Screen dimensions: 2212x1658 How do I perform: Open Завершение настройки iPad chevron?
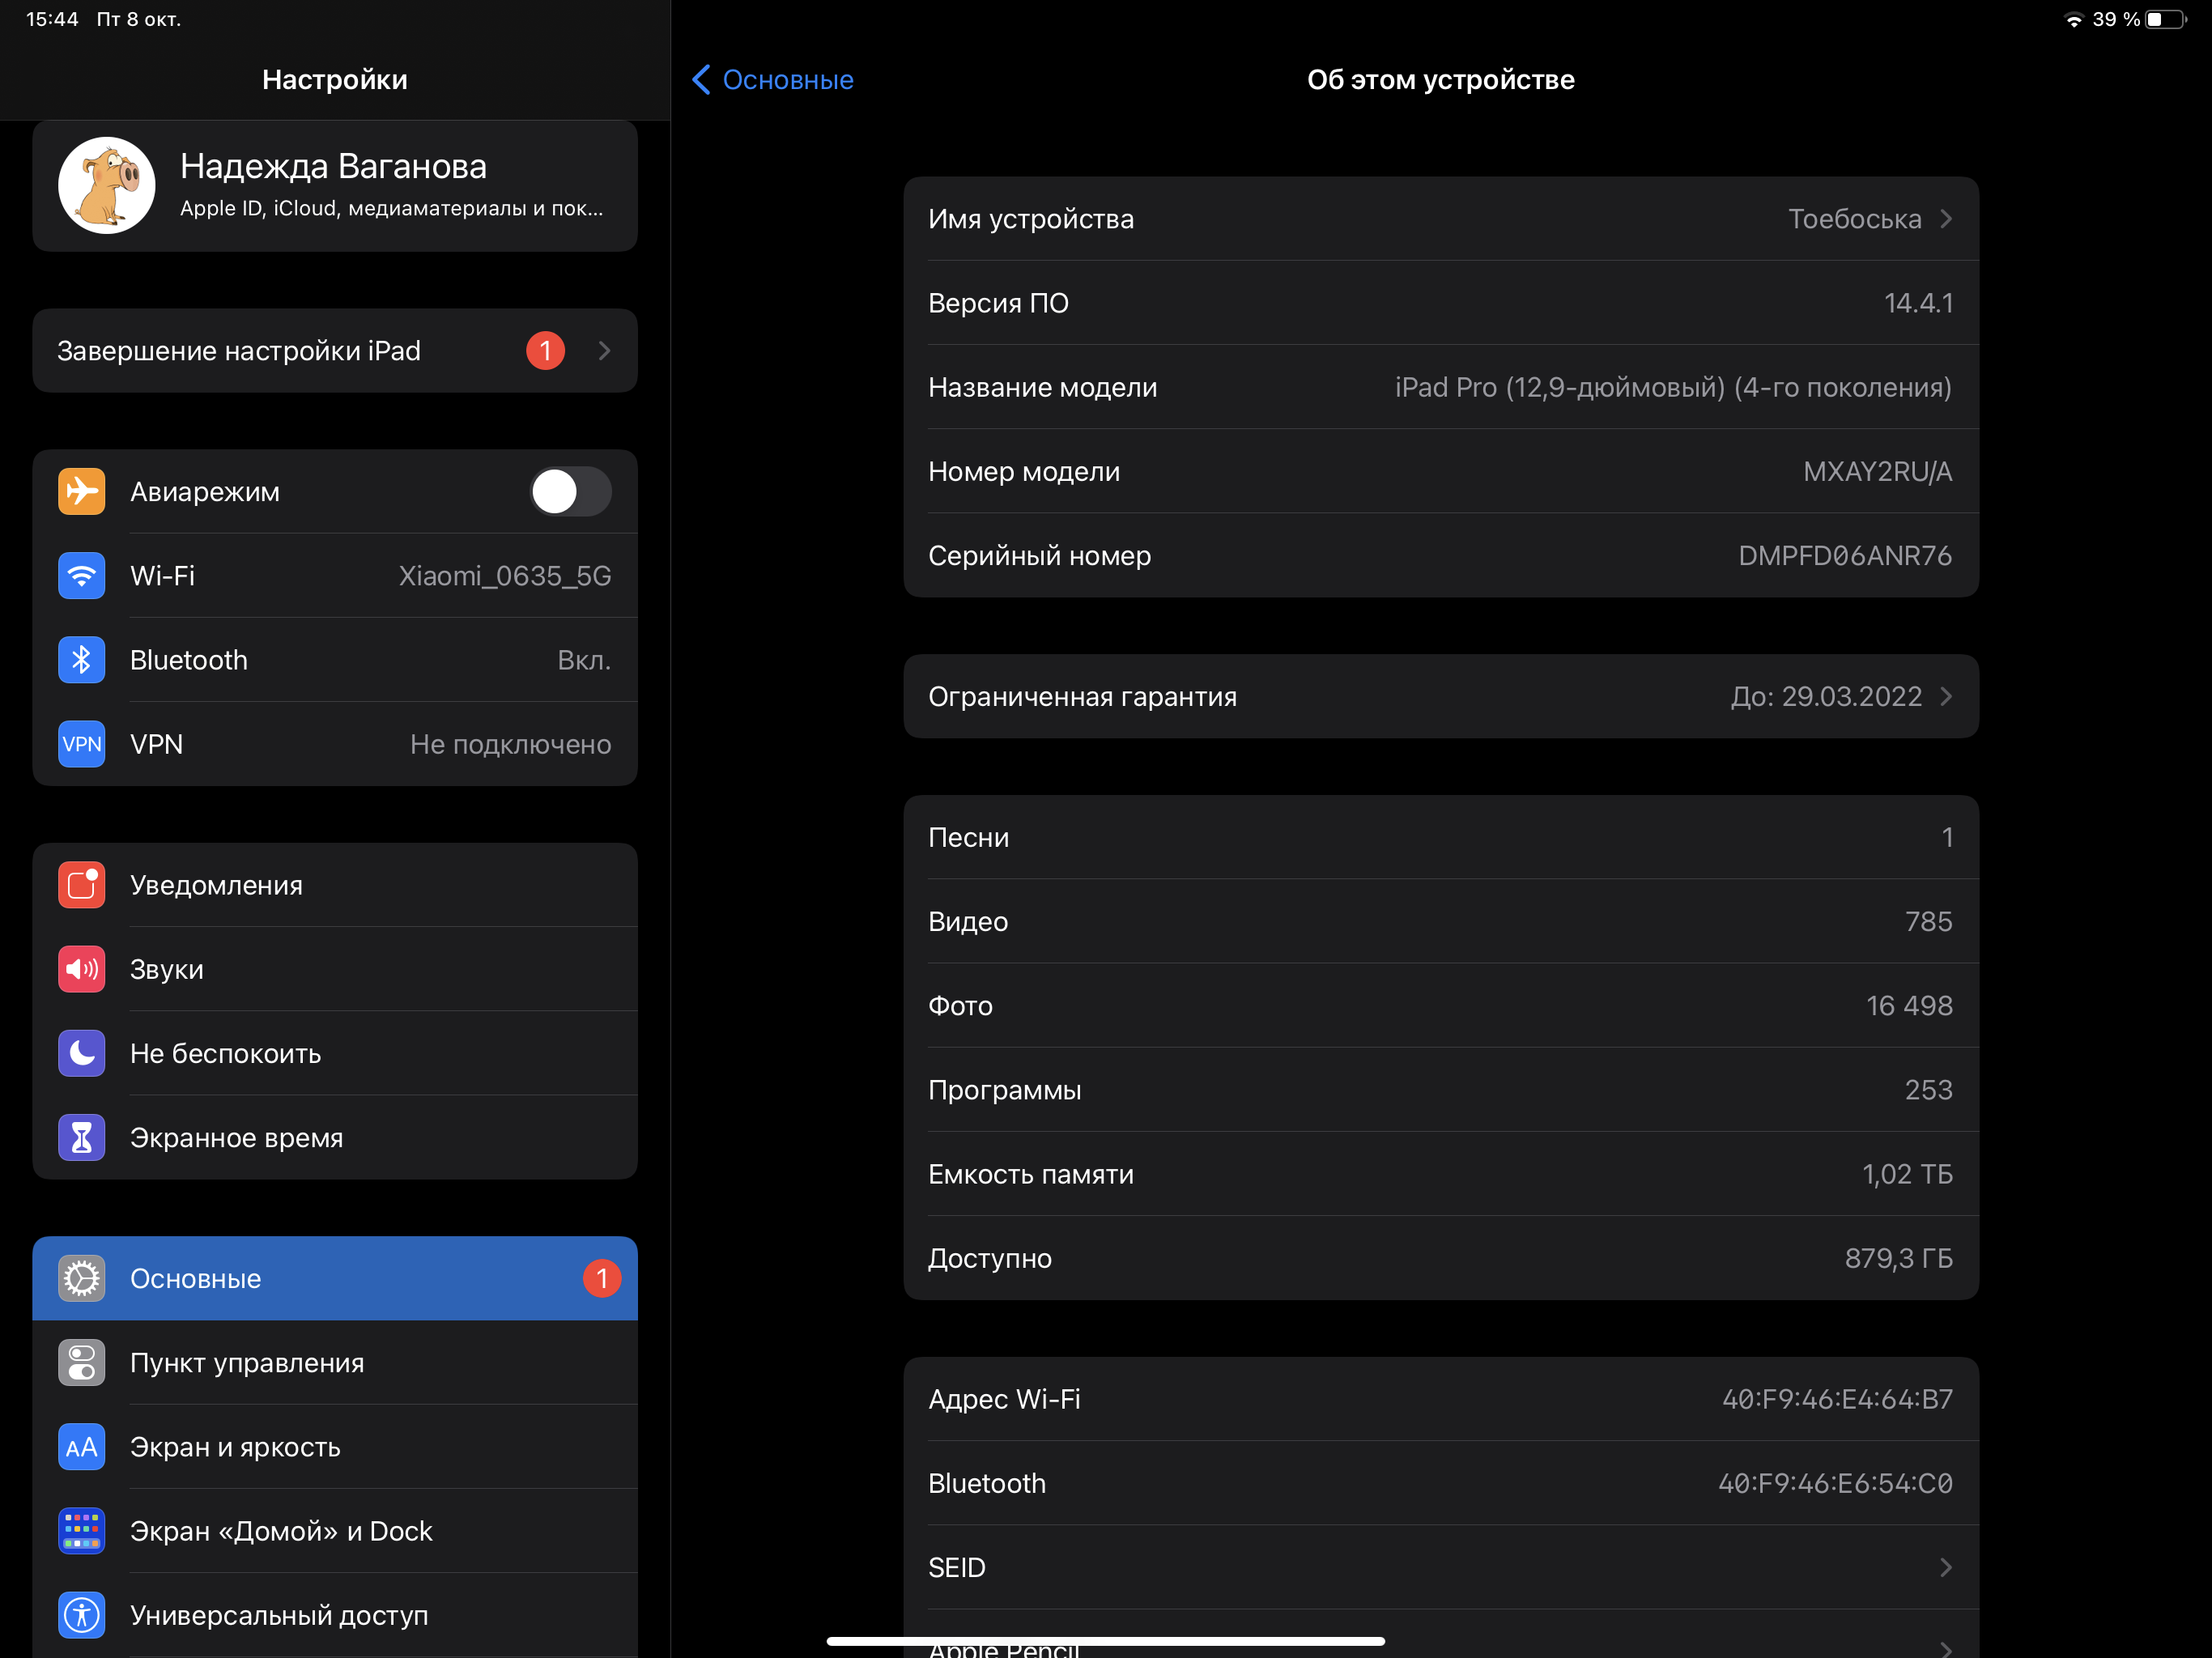point(604,350)
